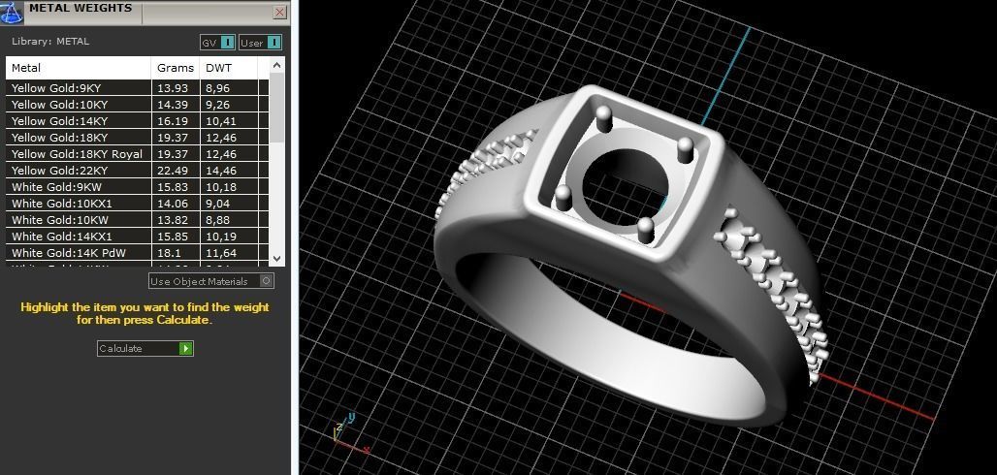The image size is (997, 475).
Task: Close the Metal Weights panel
Action: [279, 12]
